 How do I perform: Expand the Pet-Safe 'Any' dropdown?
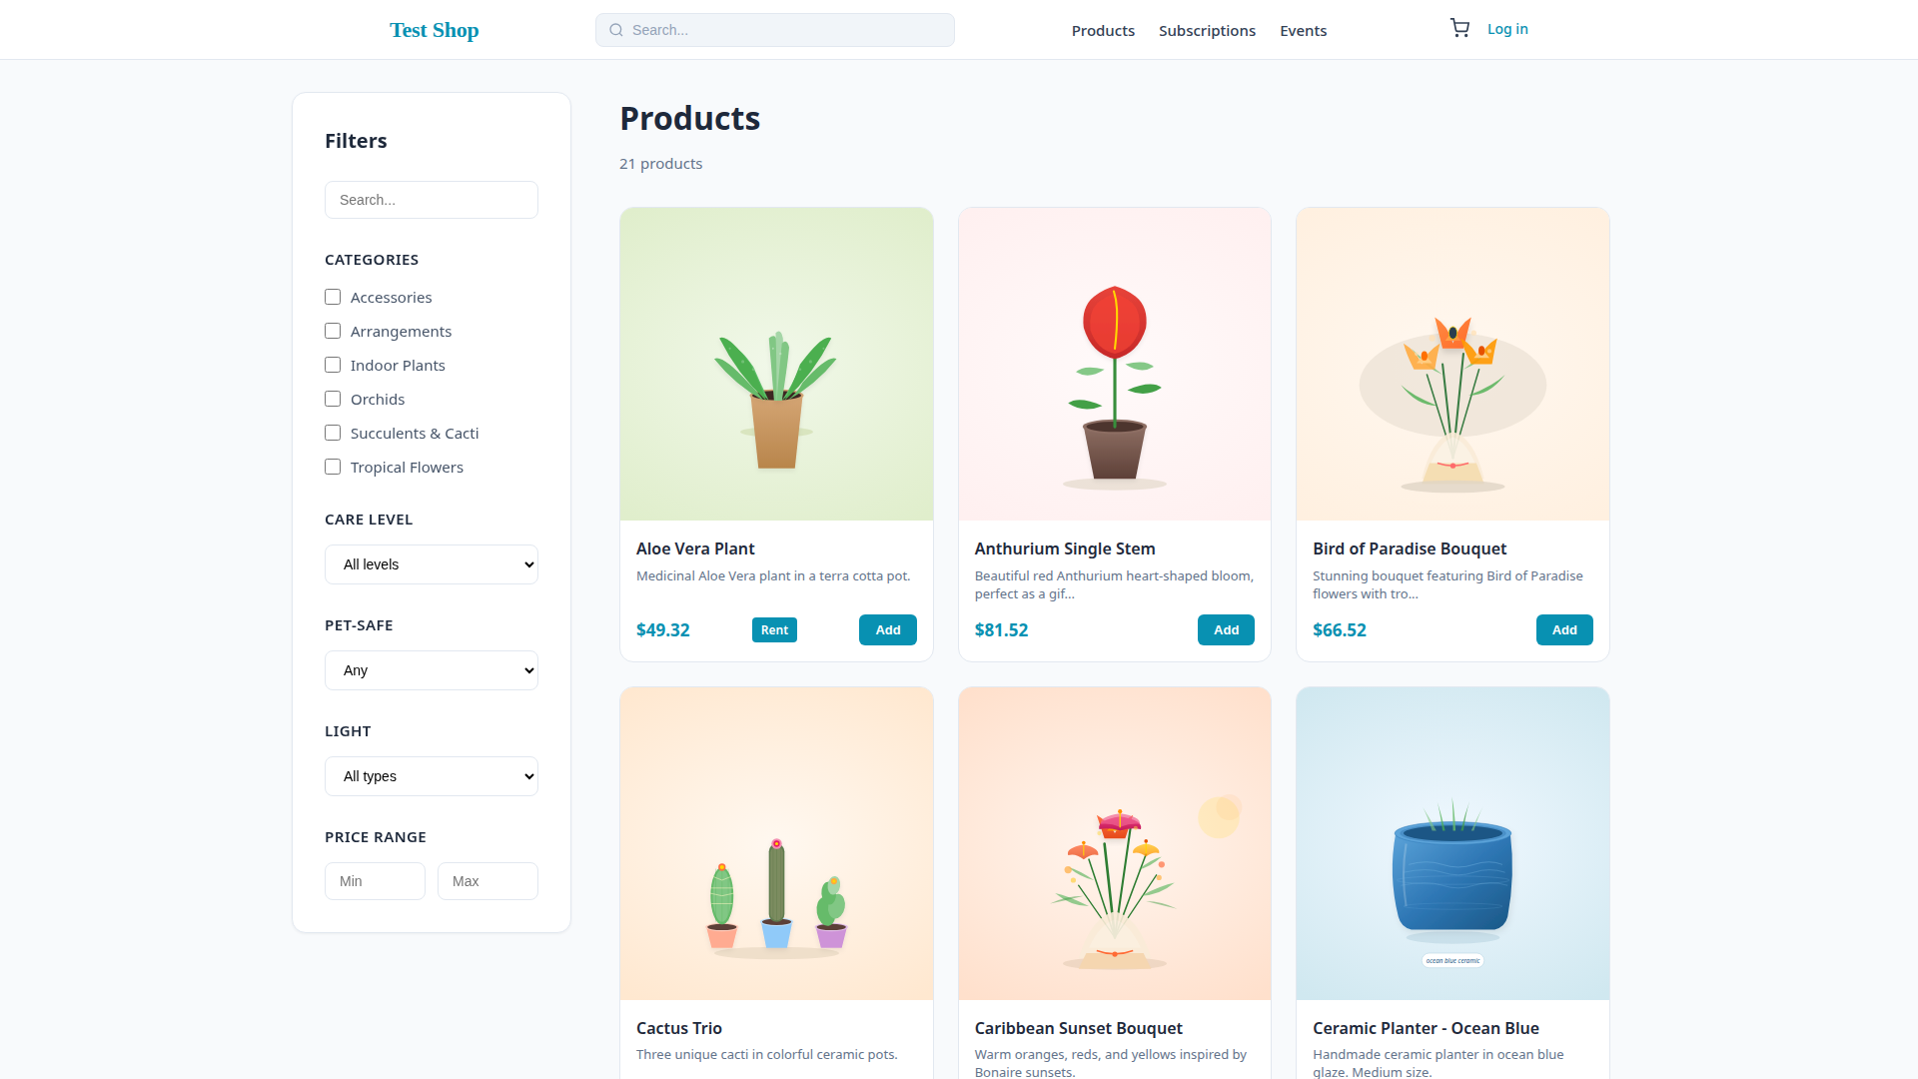[432, 670]
